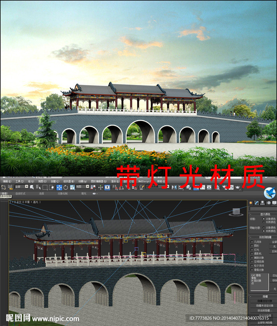Open the 动画 (Animation) menu
277x326 pixels.
[83, 181]
